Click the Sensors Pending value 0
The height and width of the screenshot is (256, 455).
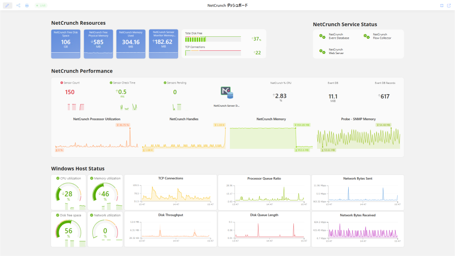coord(175,92)
